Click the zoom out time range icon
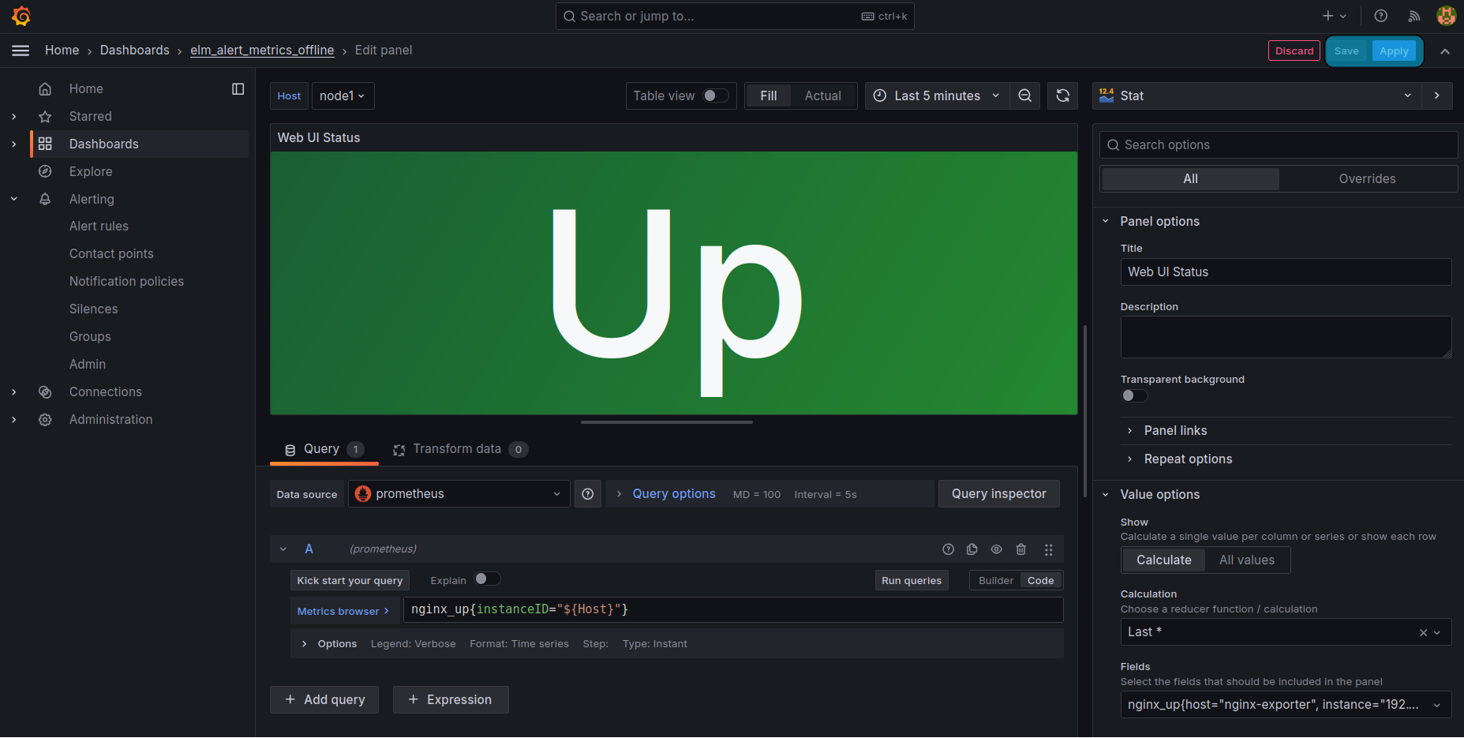 (x=1024, y=96)
